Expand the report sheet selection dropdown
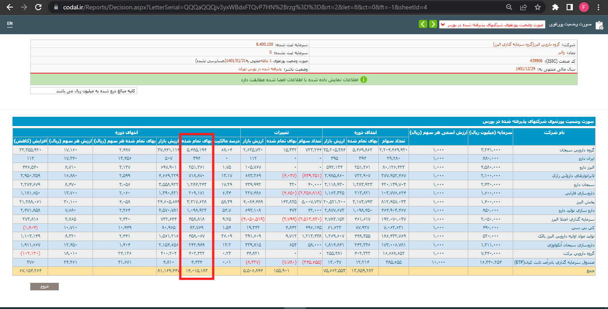608x309 pixels. pos(492,24)
